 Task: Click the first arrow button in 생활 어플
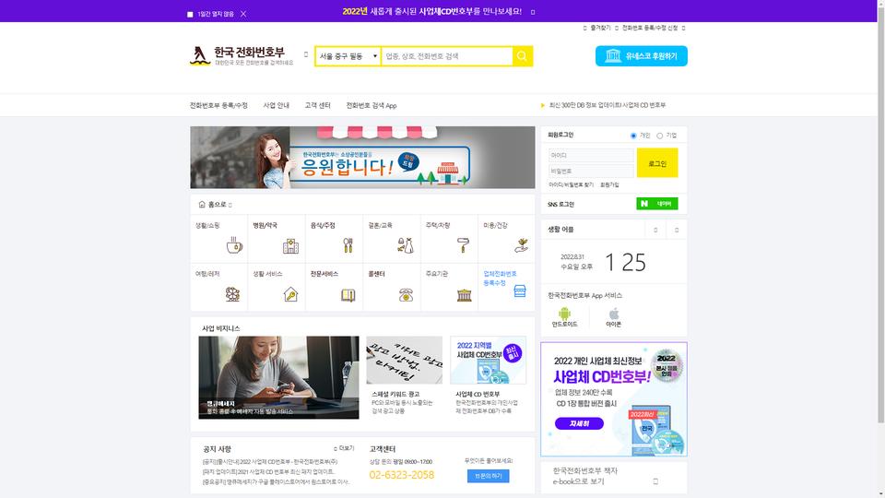coord(655,230)
